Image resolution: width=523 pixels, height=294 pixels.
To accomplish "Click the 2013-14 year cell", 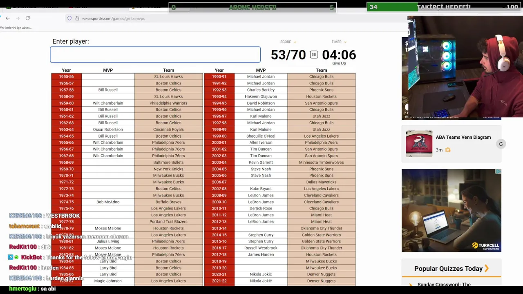I will (219, 228).
